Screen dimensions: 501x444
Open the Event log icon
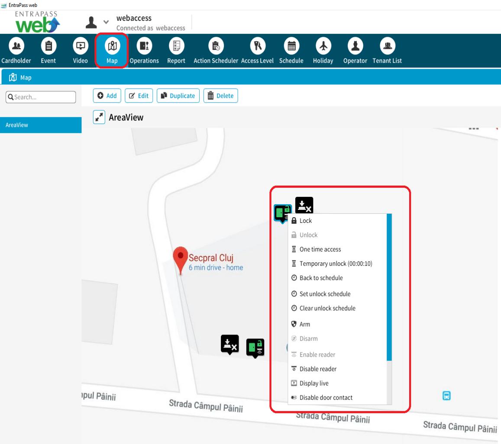[48, 46]
